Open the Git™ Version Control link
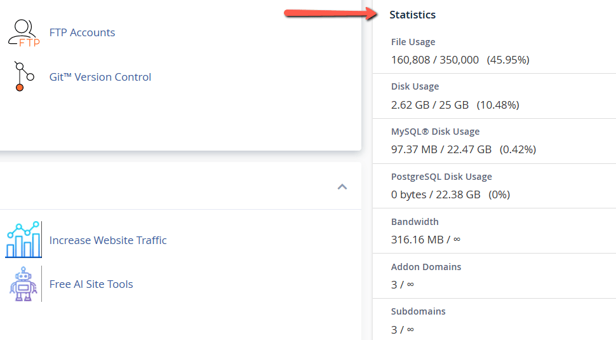 coord(100,77)
